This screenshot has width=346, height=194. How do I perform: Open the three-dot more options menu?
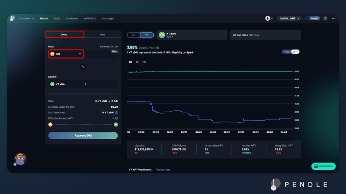333,19
